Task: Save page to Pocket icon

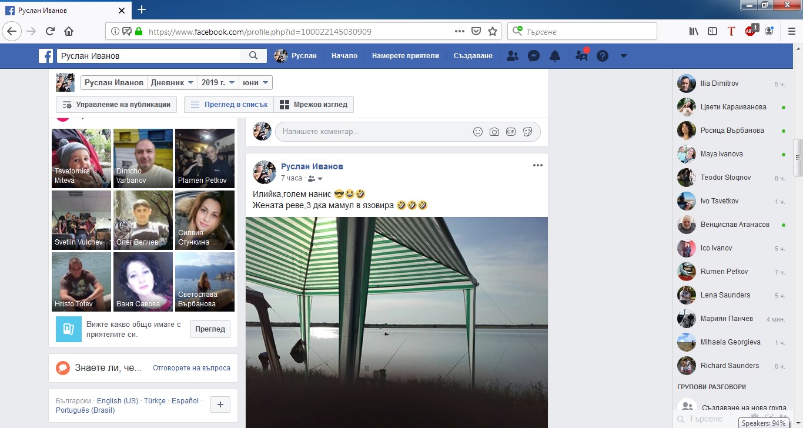Action: (477, 31)
